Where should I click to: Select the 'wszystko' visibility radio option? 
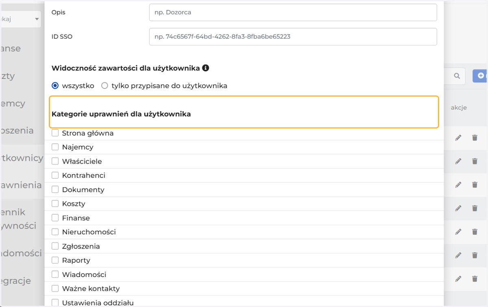pyautogui.click(x=55, y=86)
